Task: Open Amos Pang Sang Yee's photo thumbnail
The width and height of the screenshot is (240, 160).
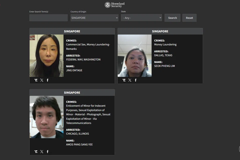Action: [x=46, y=117]
